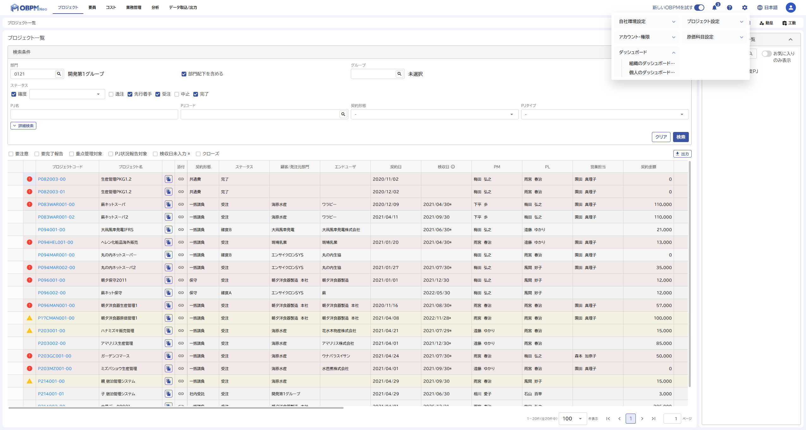Screen dimensions: 806x430
Task: Open the settings gear icon
Action: pos(745,8)
